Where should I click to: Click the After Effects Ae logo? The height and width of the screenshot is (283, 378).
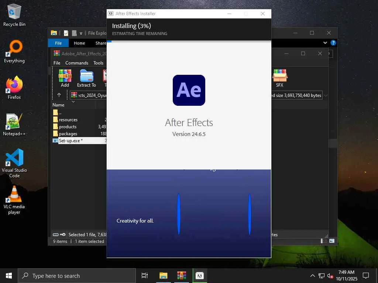[189, 90]
